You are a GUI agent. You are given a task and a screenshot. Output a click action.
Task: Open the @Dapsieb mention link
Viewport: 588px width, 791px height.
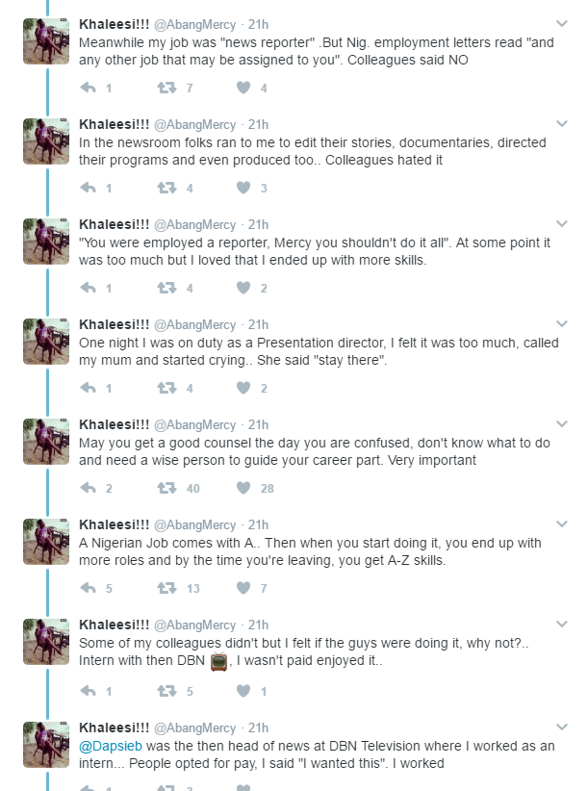point(110,744)
